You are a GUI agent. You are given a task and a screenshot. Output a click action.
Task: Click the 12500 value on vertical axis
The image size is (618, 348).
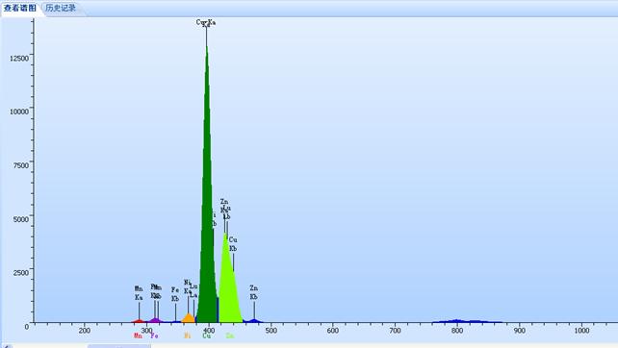coord(19,59)
